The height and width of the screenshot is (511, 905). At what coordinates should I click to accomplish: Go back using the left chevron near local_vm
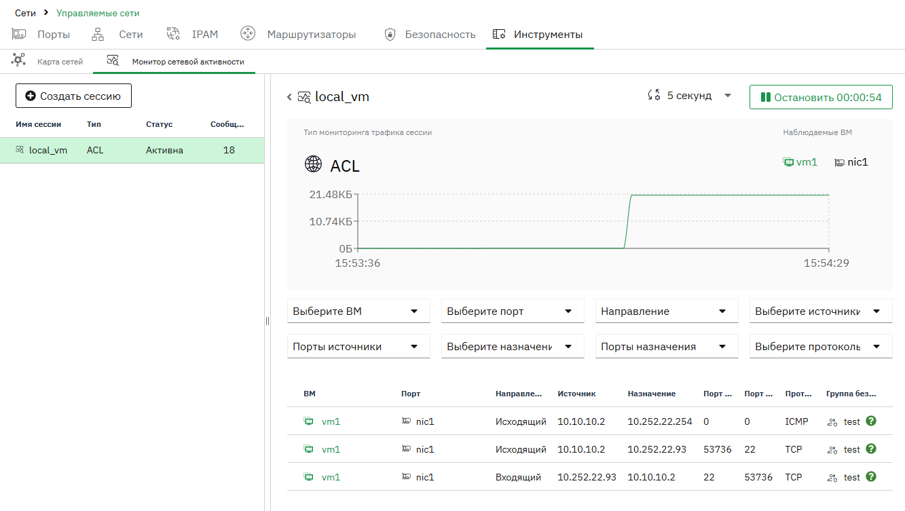point(289,97)
